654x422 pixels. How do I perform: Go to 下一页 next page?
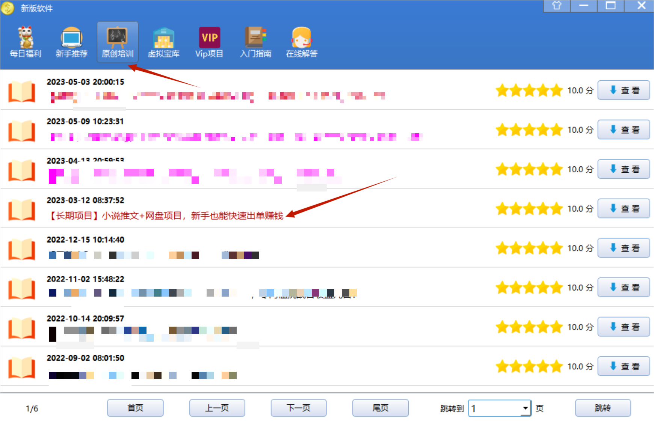[x=299, y=408]
